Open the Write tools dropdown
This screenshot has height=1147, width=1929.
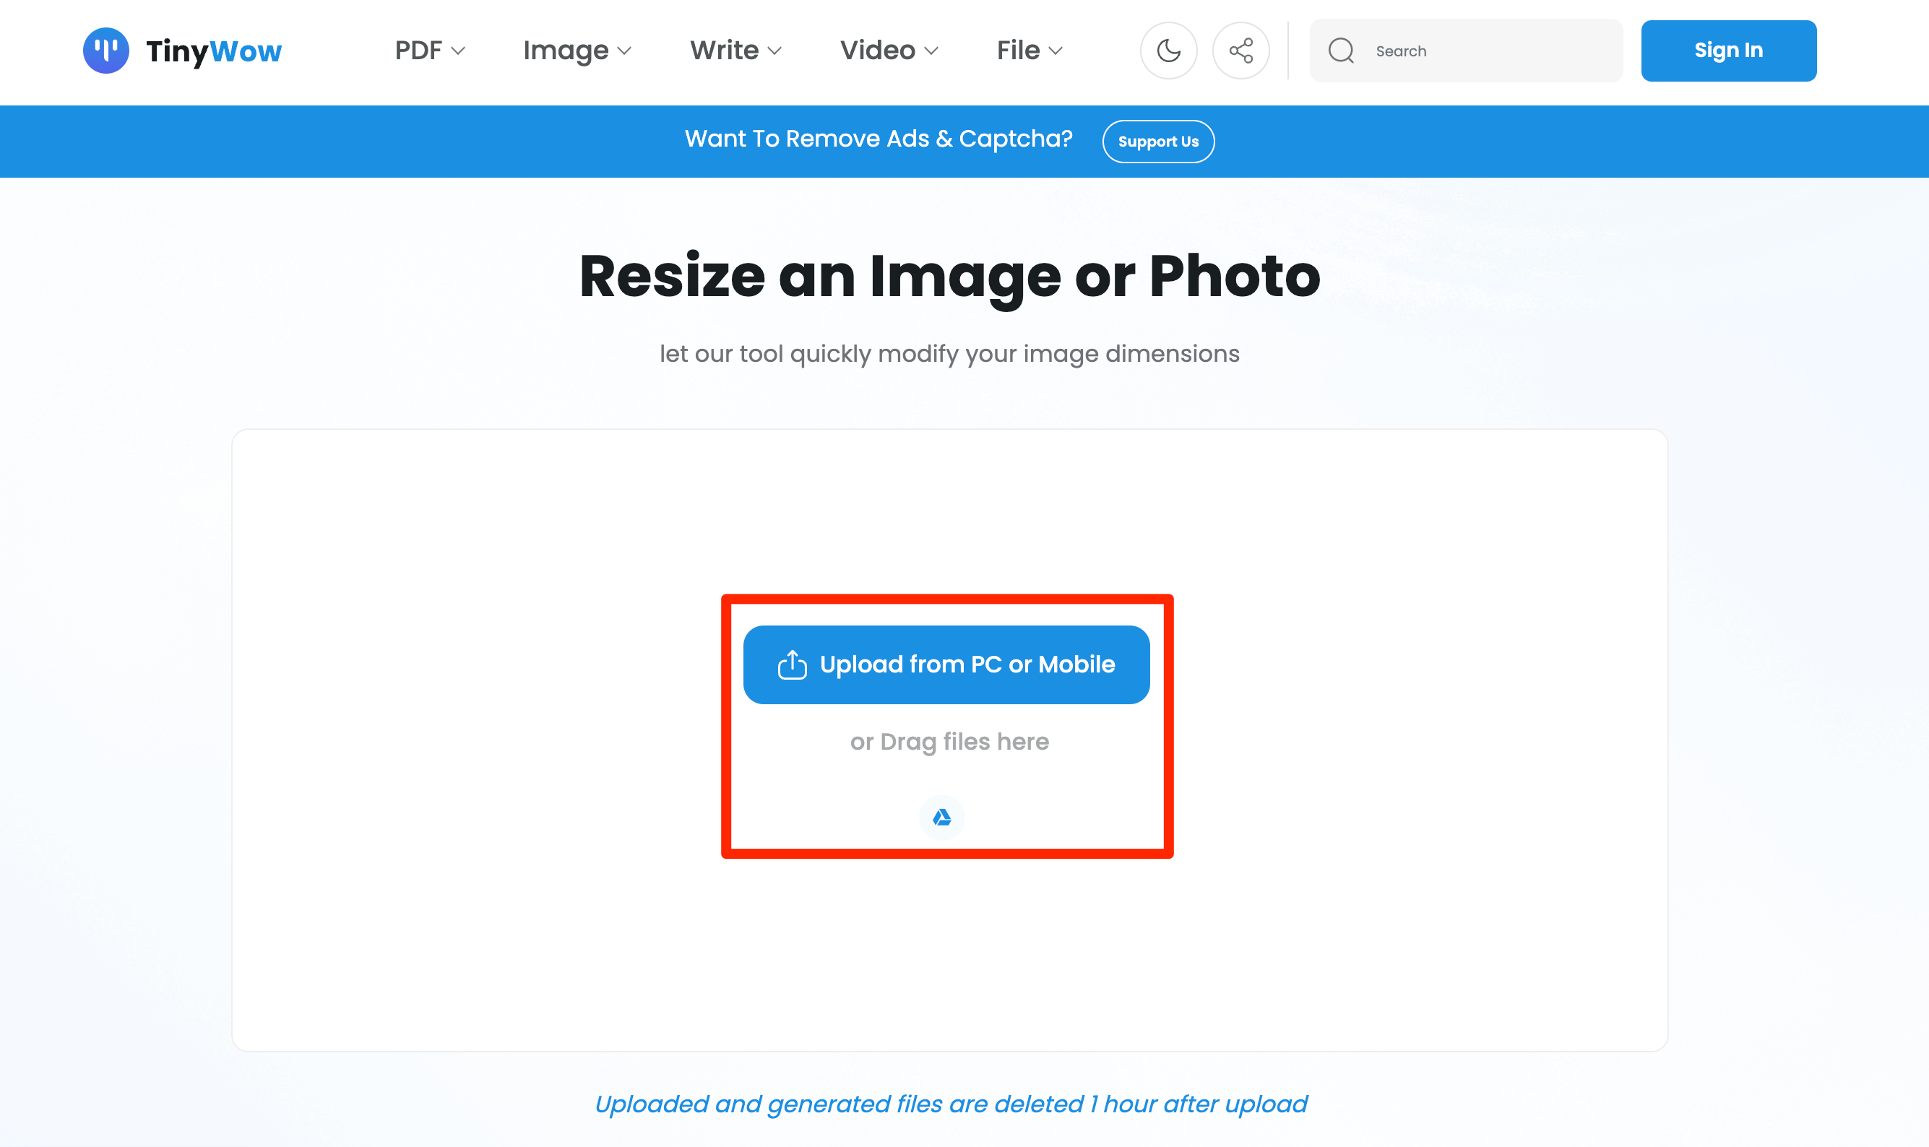(x=735, y=51)
